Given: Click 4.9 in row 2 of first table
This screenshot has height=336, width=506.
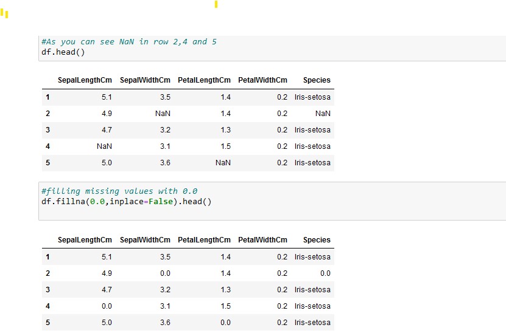Looking at the screenshot, I should pyautogui.click(x=107, y=114).
